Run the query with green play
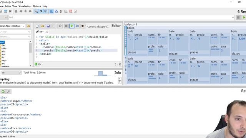The height and width of the screenshot is (138, 246). point(72,26)
